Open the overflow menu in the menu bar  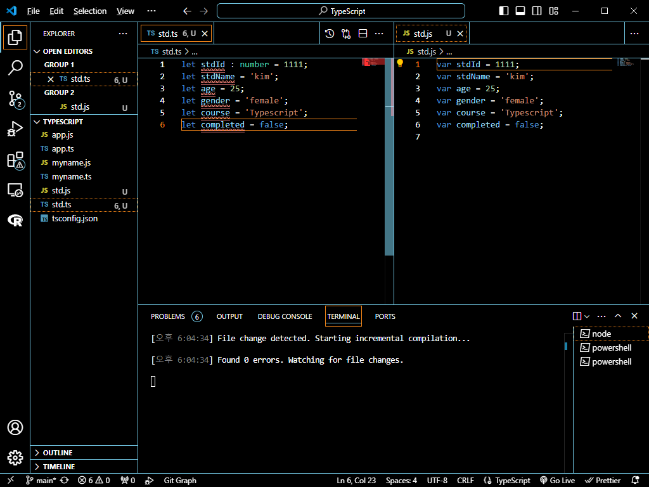pos(151,11)
